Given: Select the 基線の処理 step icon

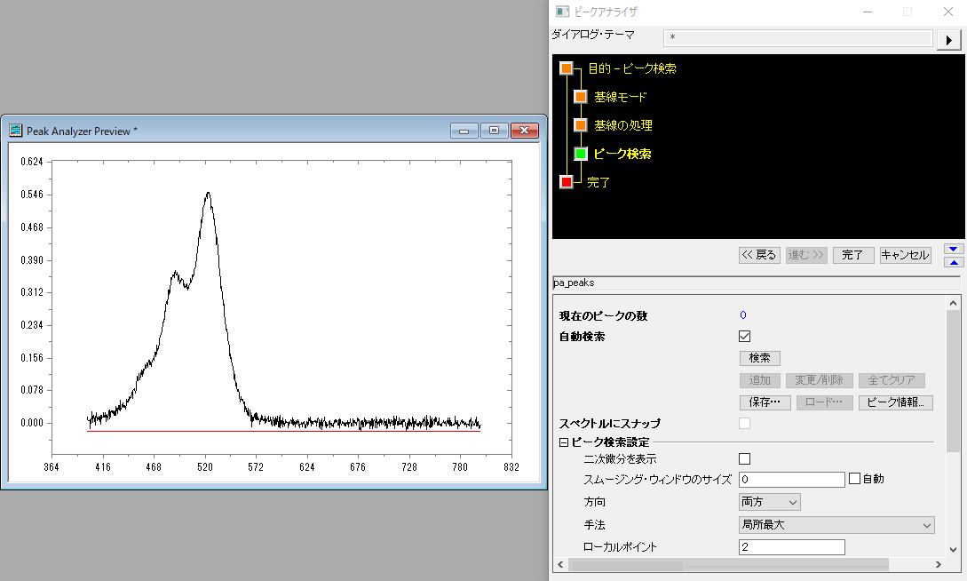Looking at the screenshot, I should tap(581, 125).
